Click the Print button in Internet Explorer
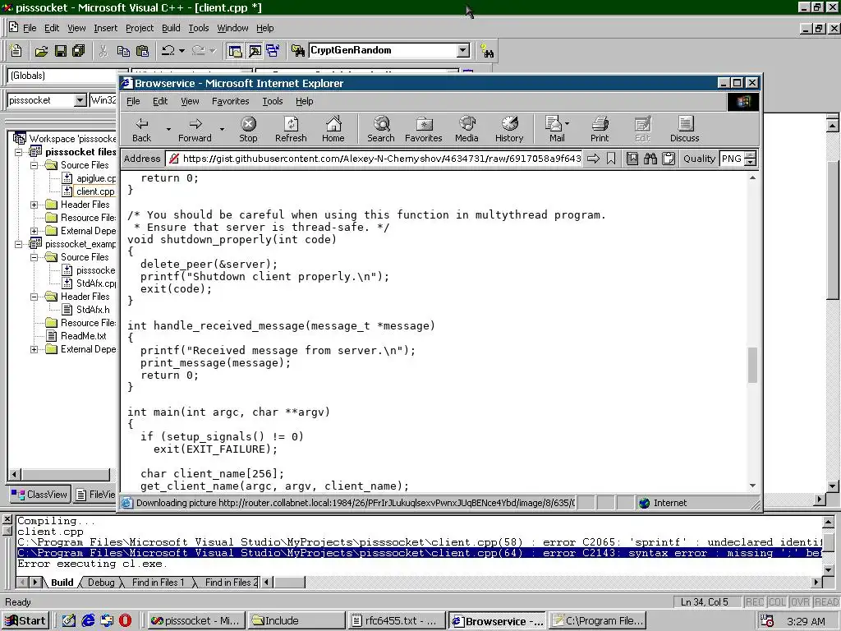Screen dimensions: 841x631 pyautogui.click(x=600, y=130)
